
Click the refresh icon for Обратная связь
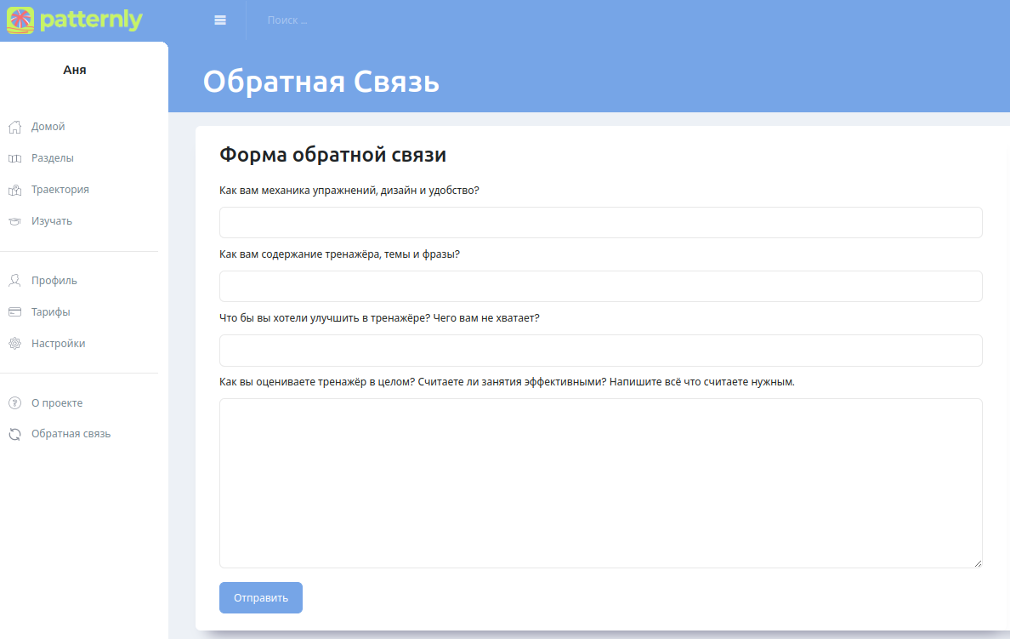(x=14, y=434)
